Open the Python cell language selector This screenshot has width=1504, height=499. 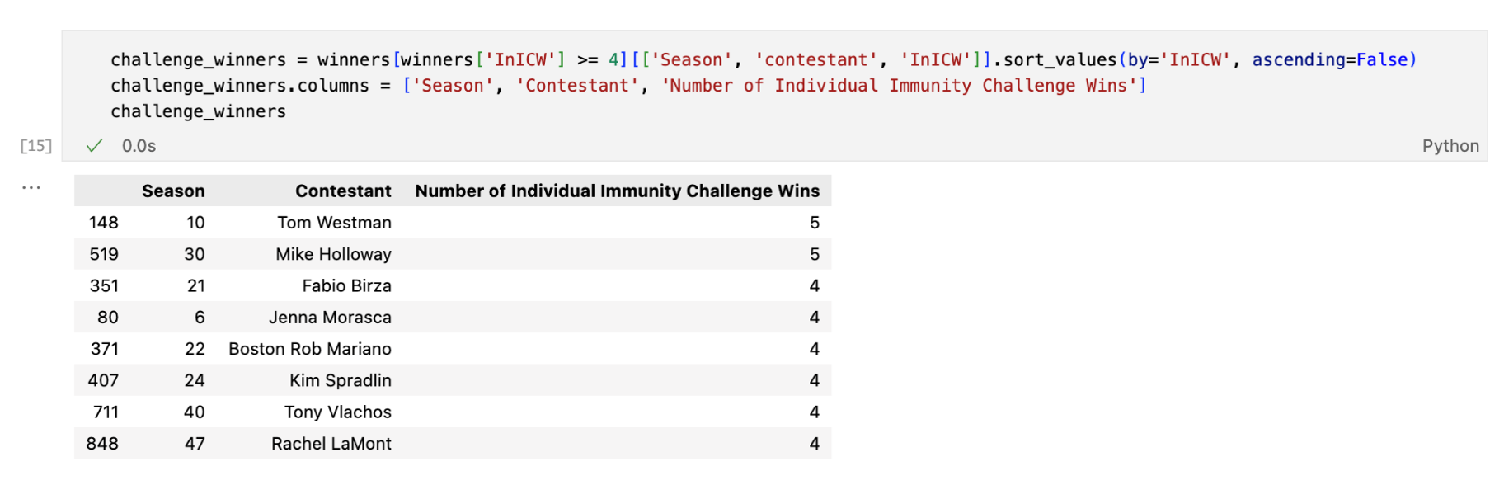1450,146
